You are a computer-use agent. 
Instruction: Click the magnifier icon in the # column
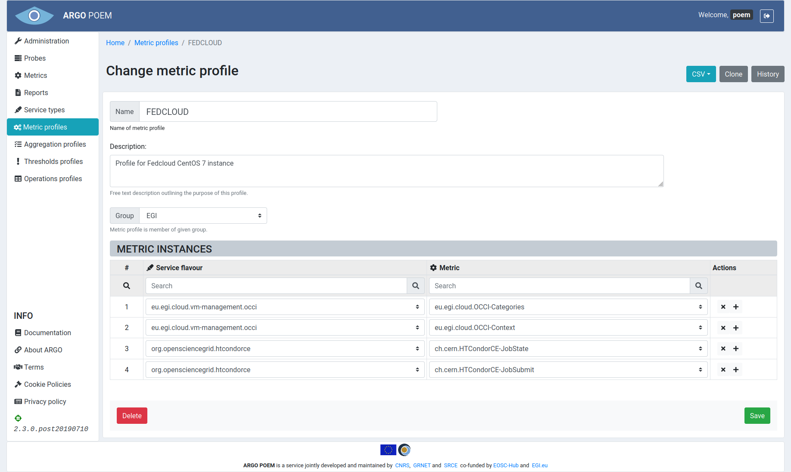[x=127, y=286]
